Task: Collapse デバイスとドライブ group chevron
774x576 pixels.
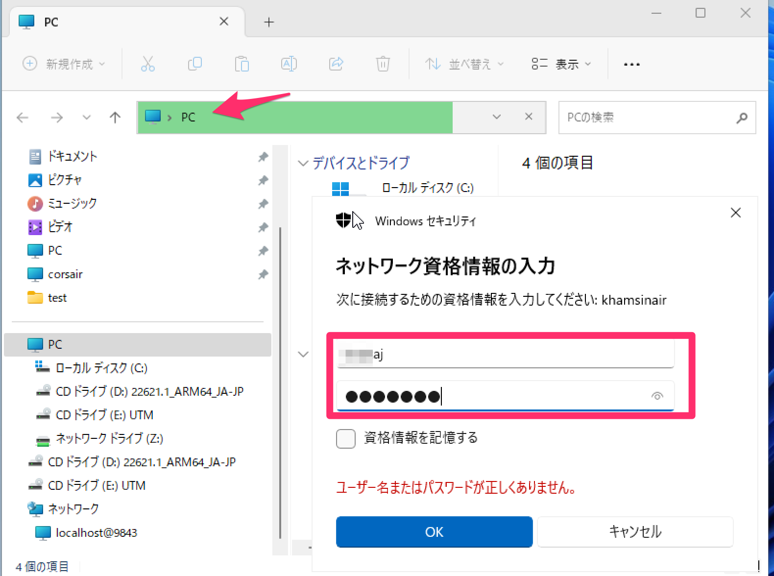Action: [x=303, y=163]
